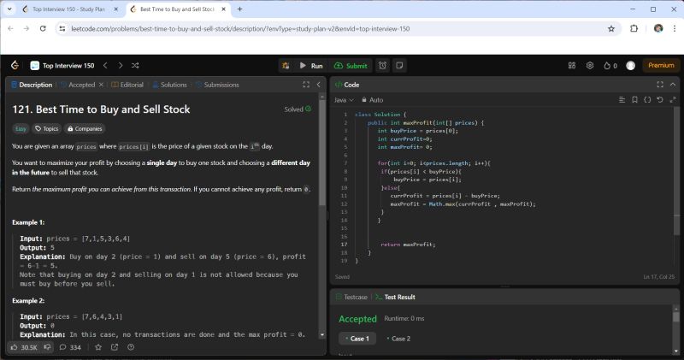684x360 pixels.
Task: Open the layout grid icon
Action: pos(572,66)
